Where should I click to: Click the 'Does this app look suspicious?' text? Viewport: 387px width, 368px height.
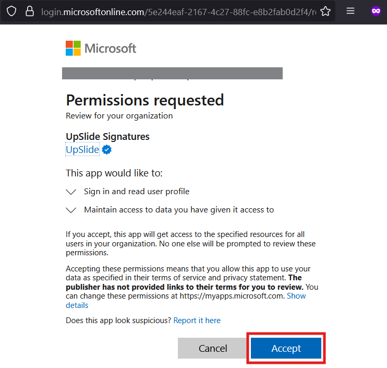pos(118,320)
